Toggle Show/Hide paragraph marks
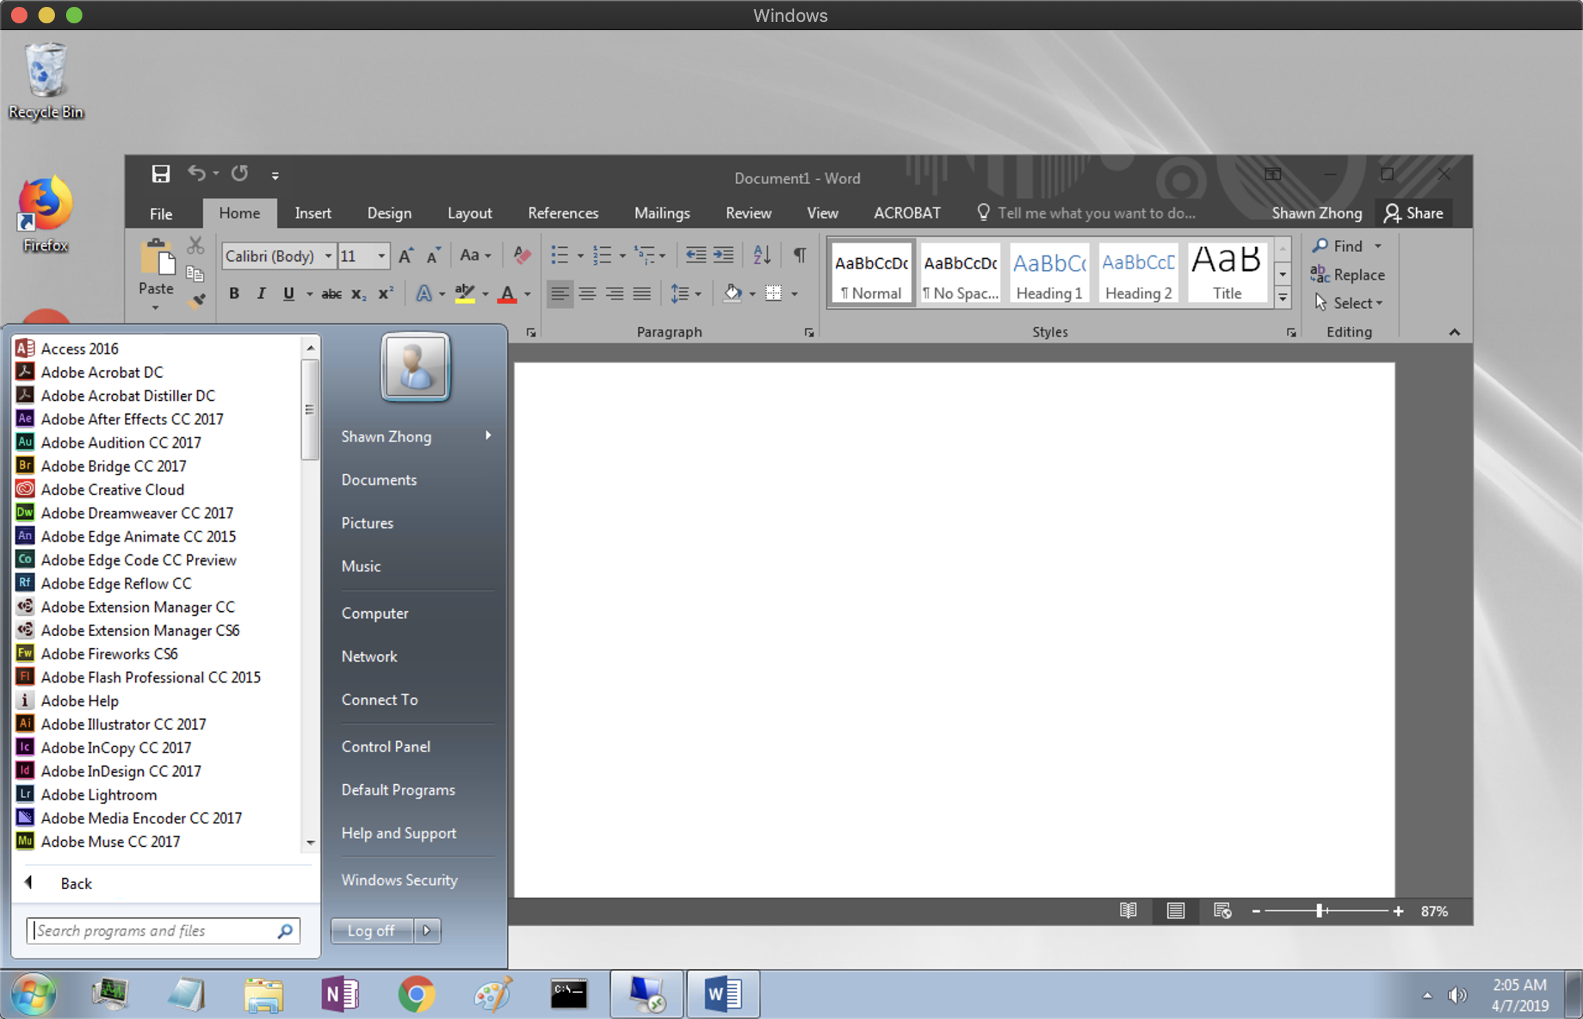The image size is (1583, 1019). pos(800,255)
